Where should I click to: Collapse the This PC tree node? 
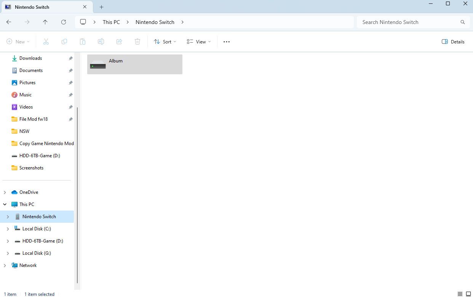pyautogui.click(x=5, y=204)
